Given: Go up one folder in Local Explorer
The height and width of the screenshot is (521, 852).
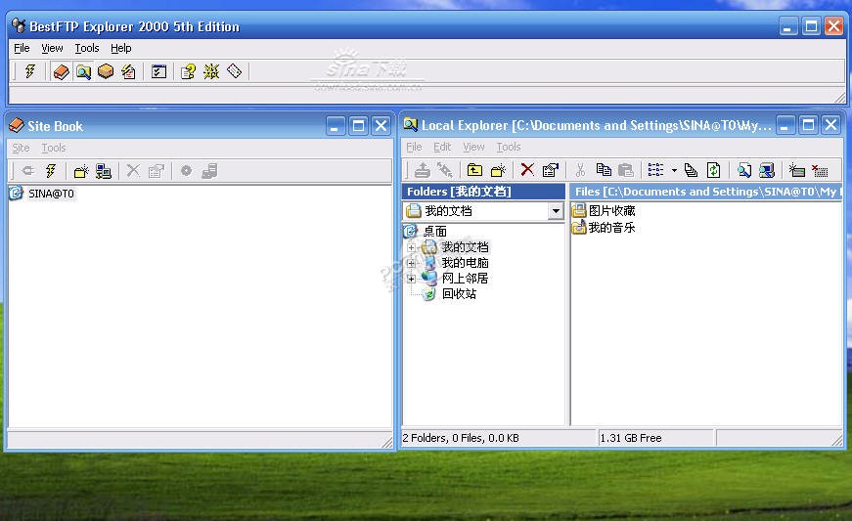Looking at the screenshot, I should (x=474, y=170).
